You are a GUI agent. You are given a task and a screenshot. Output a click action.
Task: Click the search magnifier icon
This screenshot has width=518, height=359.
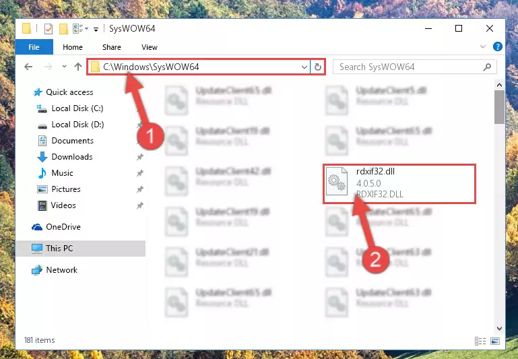click(x=487, y=67)
